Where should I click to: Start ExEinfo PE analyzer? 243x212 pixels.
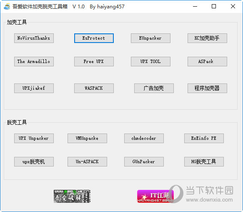tap(204, 138)
